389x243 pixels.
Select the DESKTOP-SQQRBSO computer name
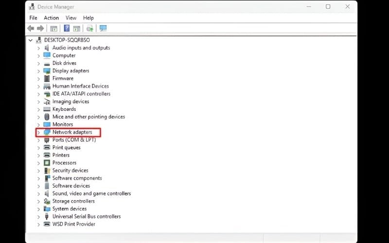click(67, 40)
